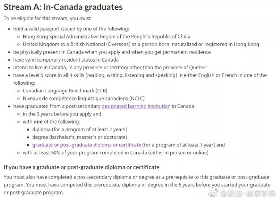Click the 'To be eligible for this stream' sentence
The width and height of the screenshot is (278, 199).
pyautogui.click(x=47, y=18)
